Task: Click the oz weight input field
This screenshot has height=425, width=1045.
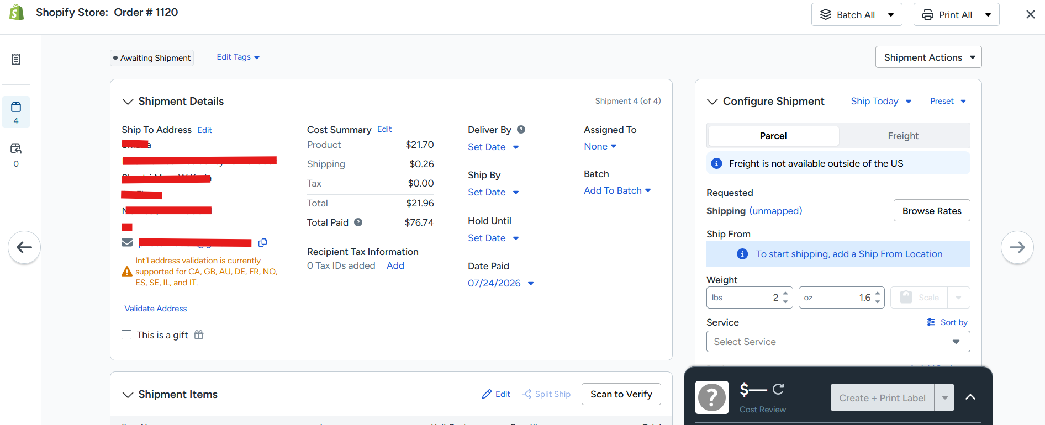Action: (x=842, y=297)
